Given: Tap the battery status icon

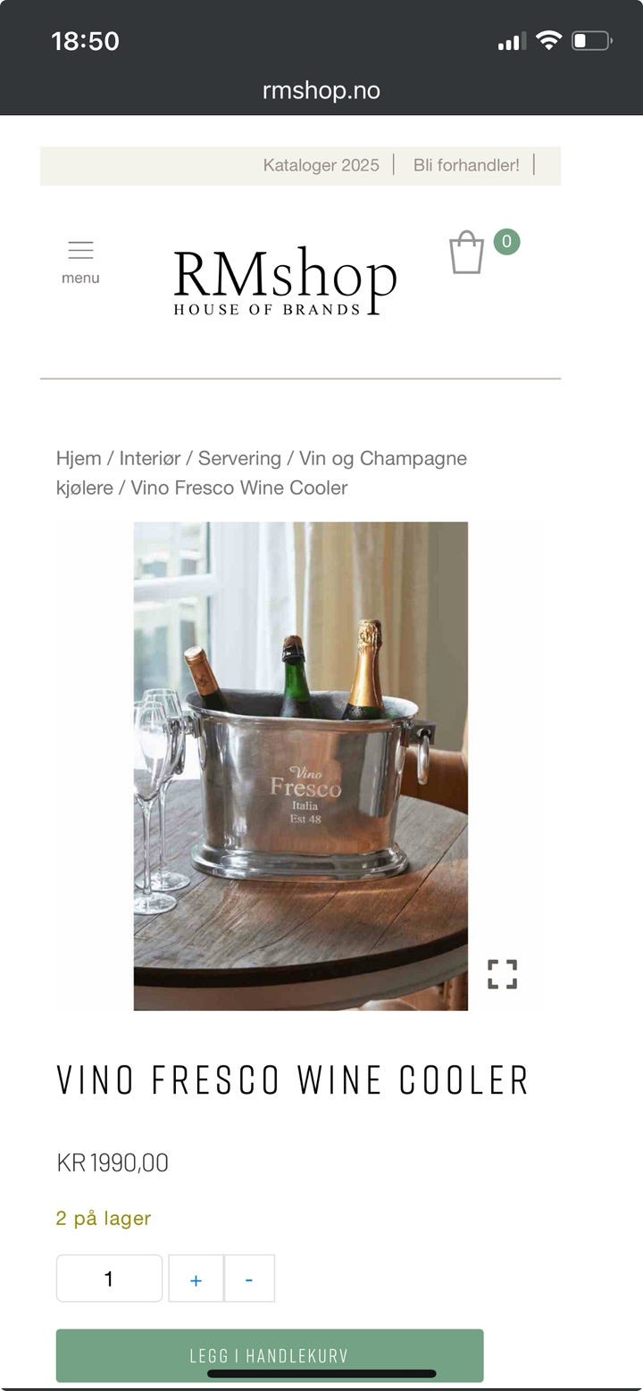Looking at the screenshot, I should pos(591,40).
